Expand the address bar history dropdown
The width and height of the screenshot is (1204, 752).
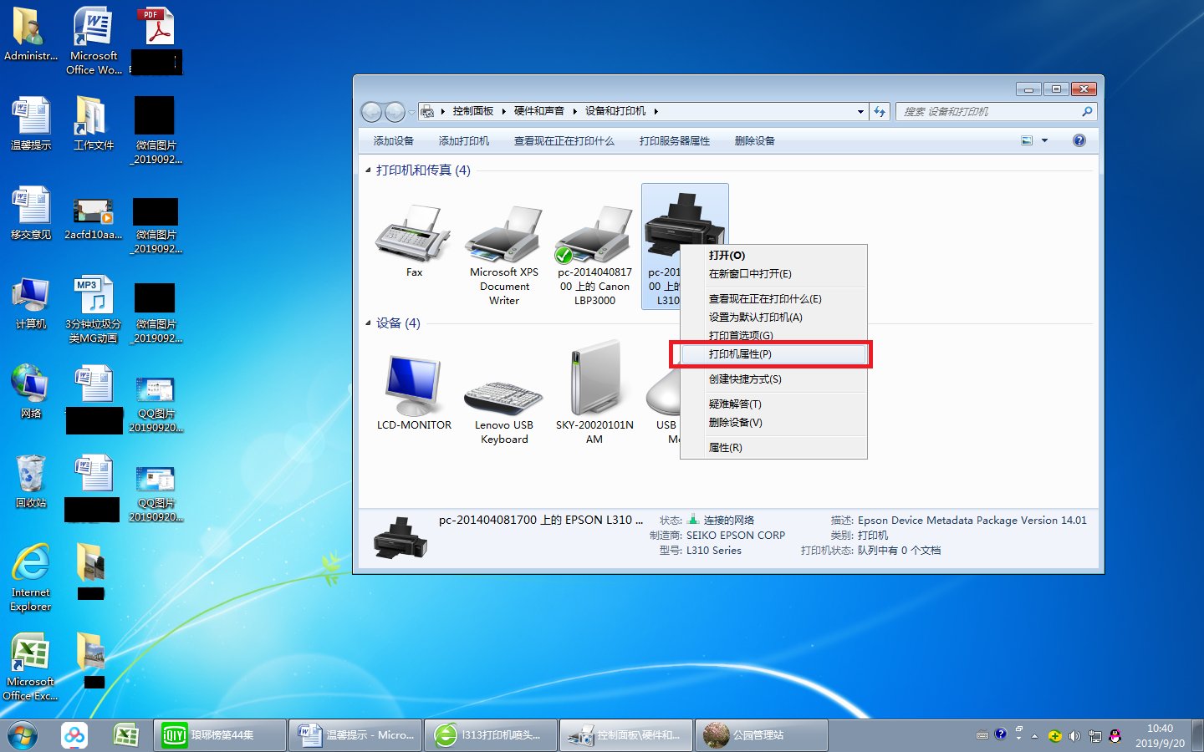pos(860,111)
